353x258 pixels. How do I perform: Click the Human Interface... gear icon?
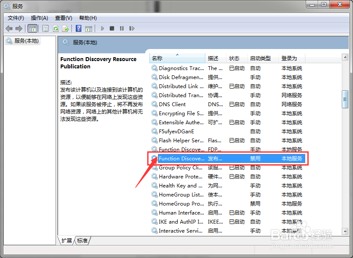click(x=155, y=212)
